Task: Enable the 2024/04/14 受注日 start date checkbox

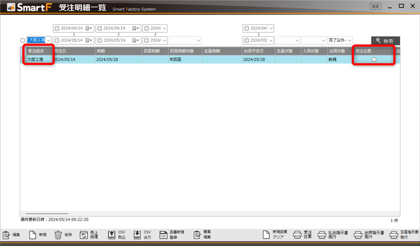Action: tap(56, 28)
